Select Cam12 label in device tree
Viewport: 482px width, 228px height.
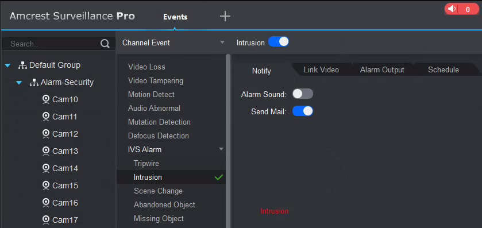click(x=65, y=134)
